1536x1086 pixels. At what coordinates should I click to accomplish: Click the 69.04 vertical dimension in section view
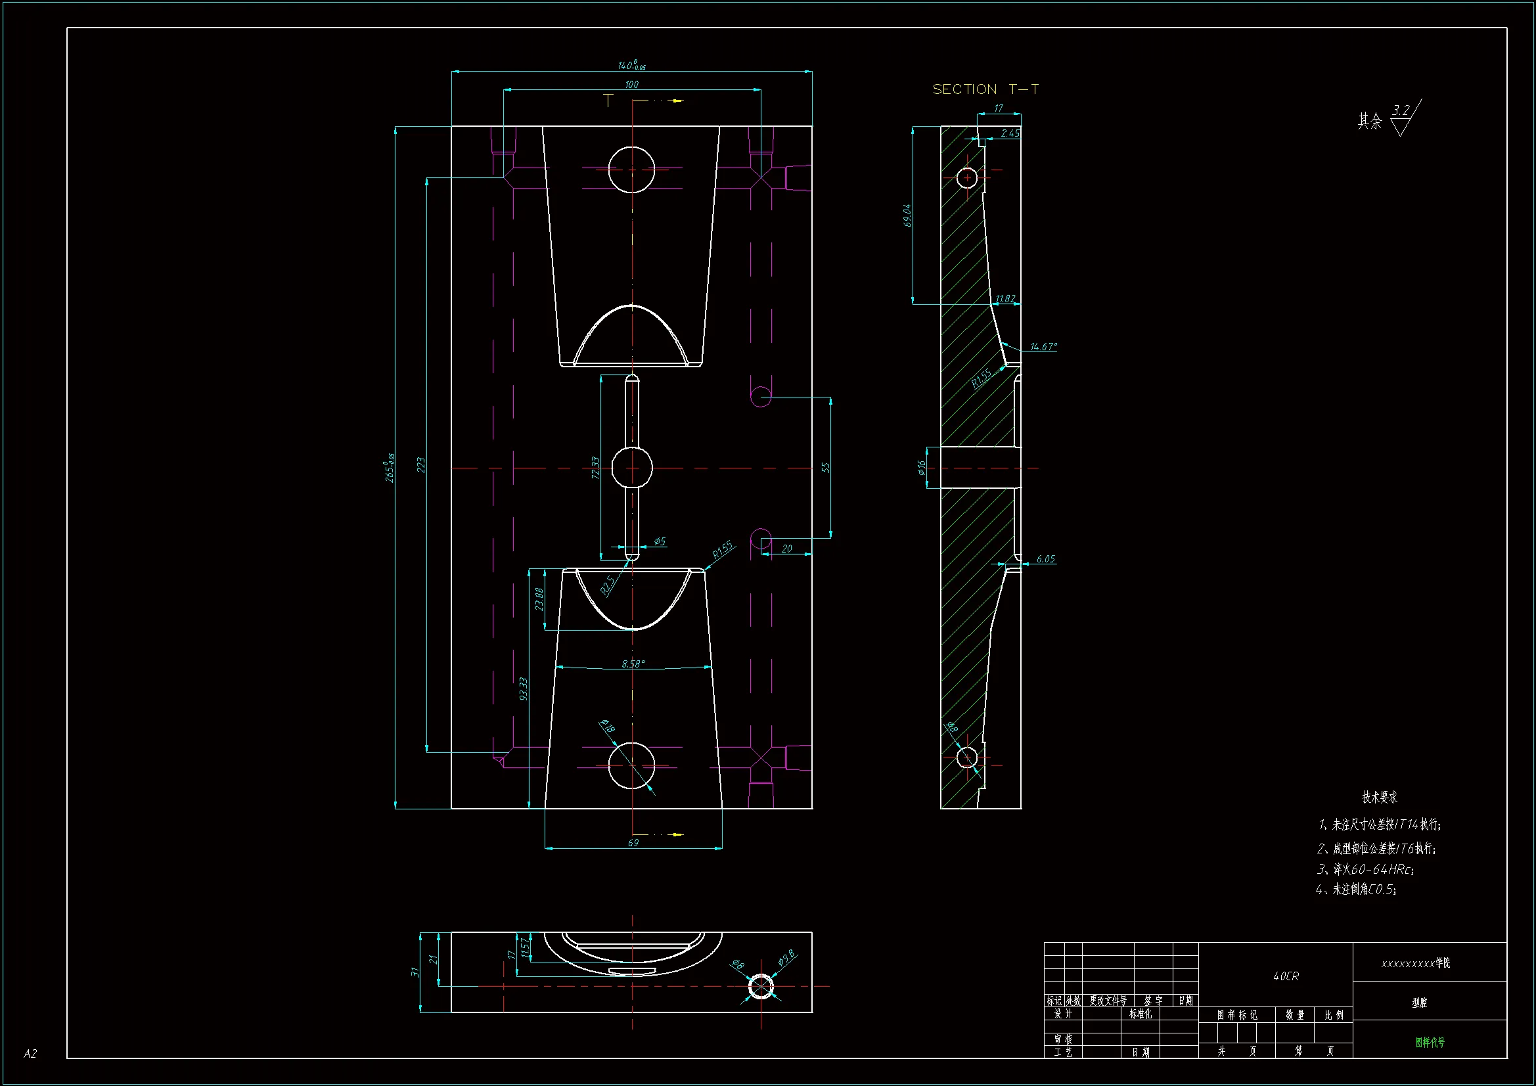[907, 215]
